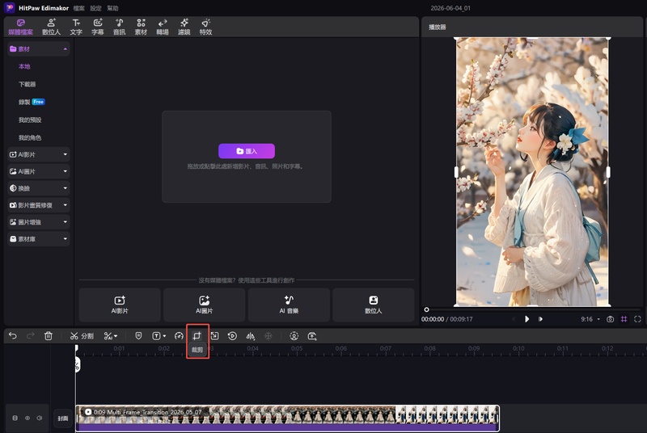Click the preview image in the player
The width and height of the screenshot is (647, 433).
[532, 172]
